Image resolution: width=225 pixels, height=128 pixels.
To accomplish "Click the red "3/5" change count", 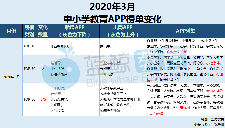I will [x=43, y=99].
